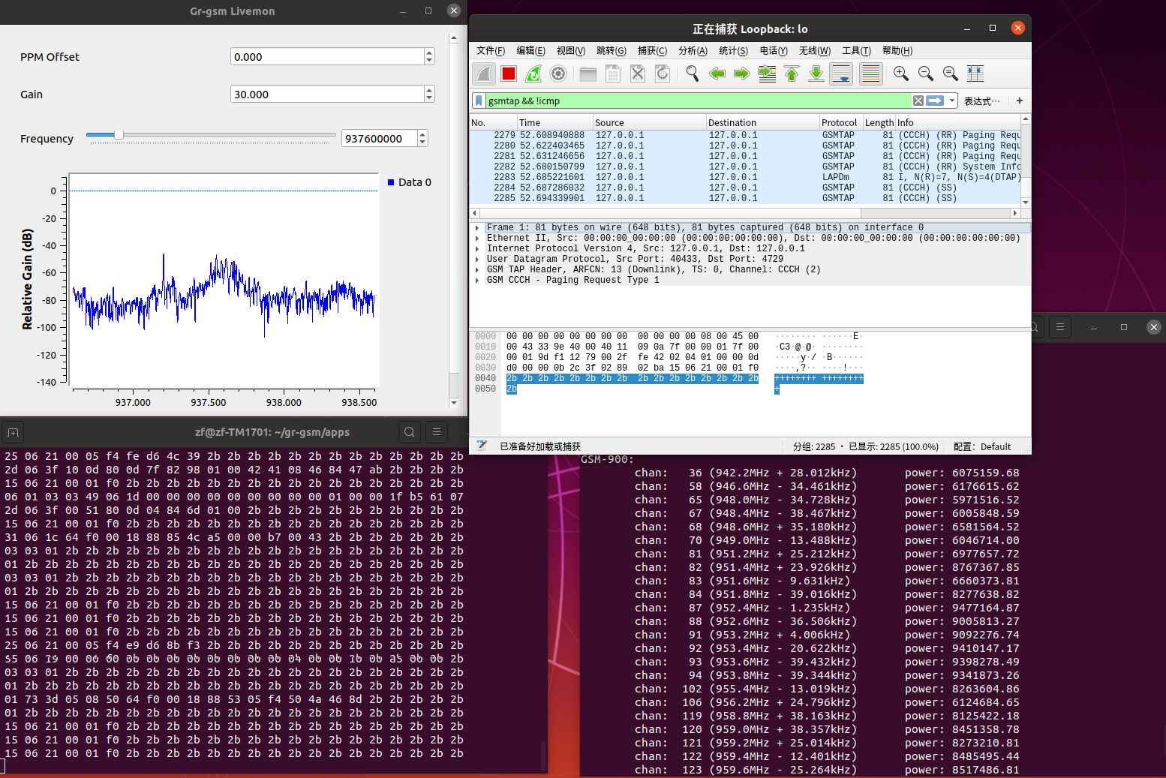Click the start capture shark fin icon
Viewport: 1166px width, 778px height.
click(x=484, y=74)
